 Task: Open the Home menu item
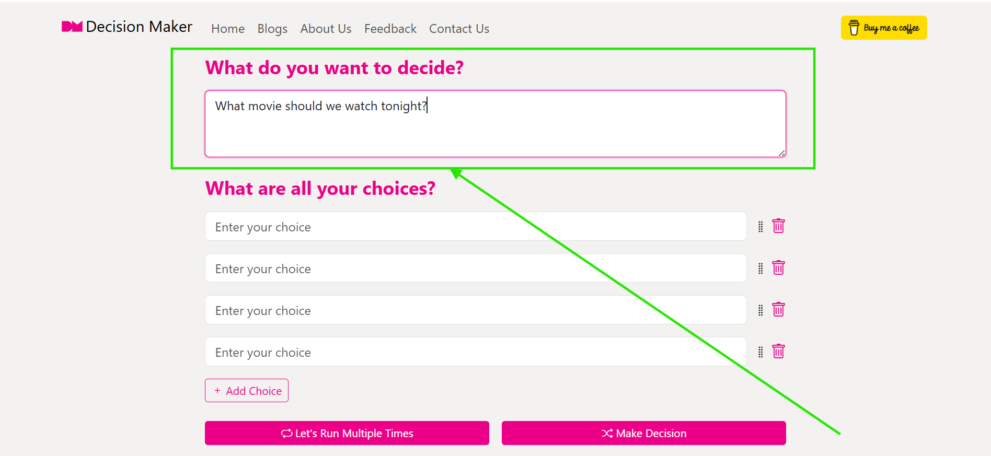pyautogui.click(x=227, y=29)
